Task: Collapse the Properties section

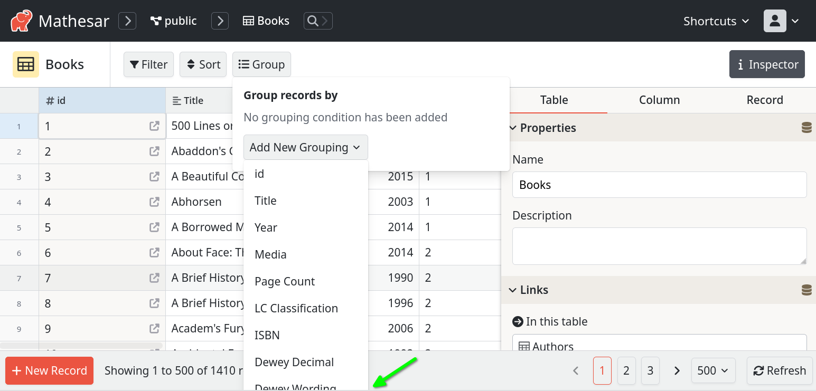Action: [512, 127]
